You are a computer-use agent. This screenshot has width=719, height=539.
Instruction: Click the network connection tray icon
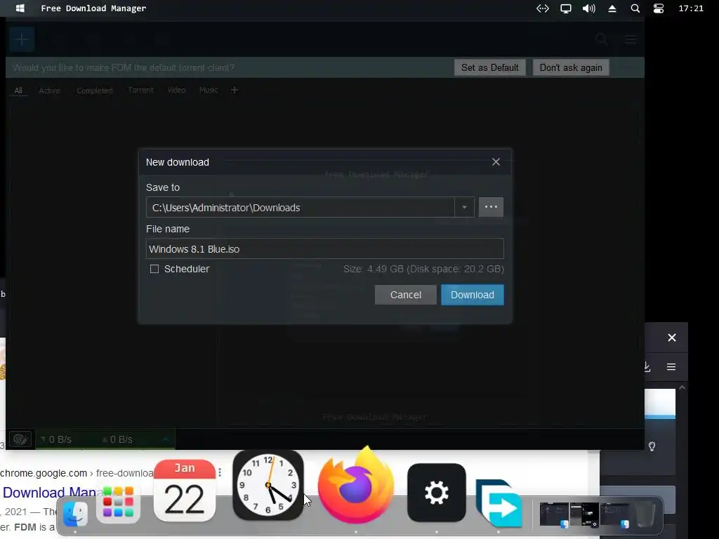[x=543, y=8]
